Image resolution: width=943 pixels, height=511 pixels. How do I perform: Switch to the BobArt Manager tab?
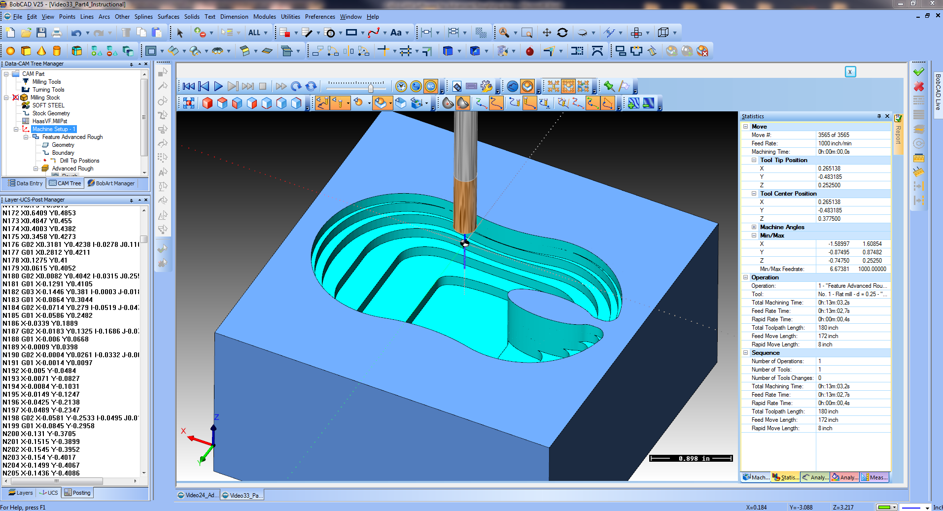(111, 183)
